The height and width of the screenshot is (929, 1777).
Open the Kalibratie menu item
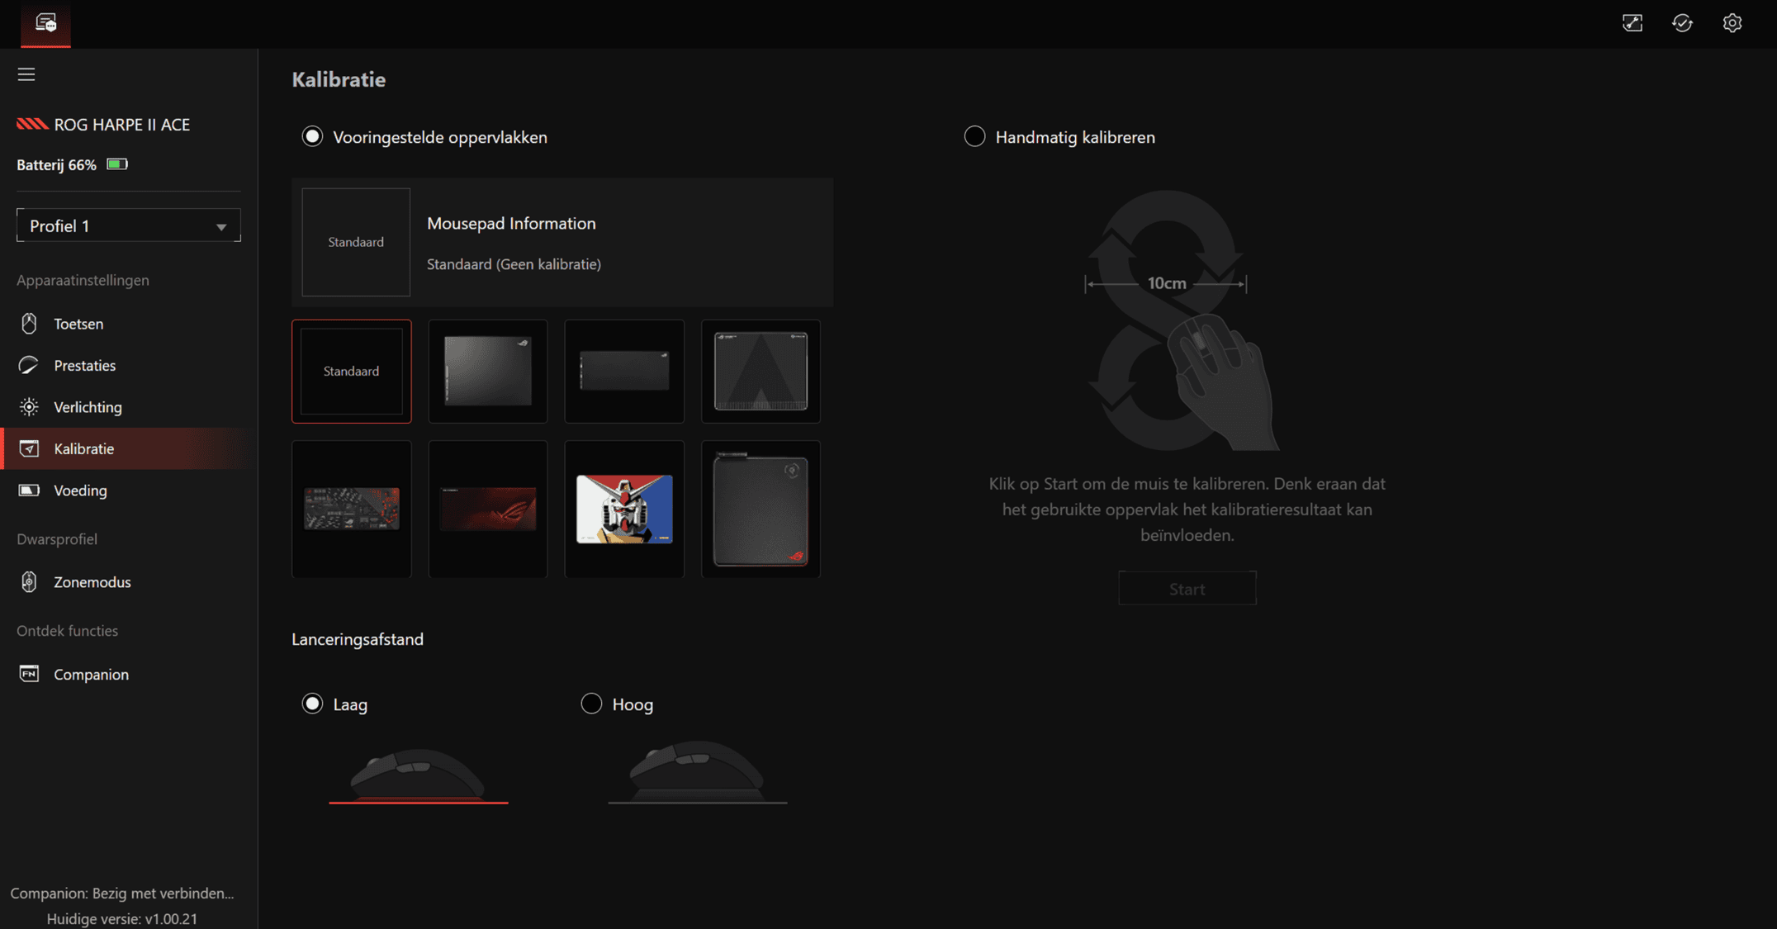(129, 448)
